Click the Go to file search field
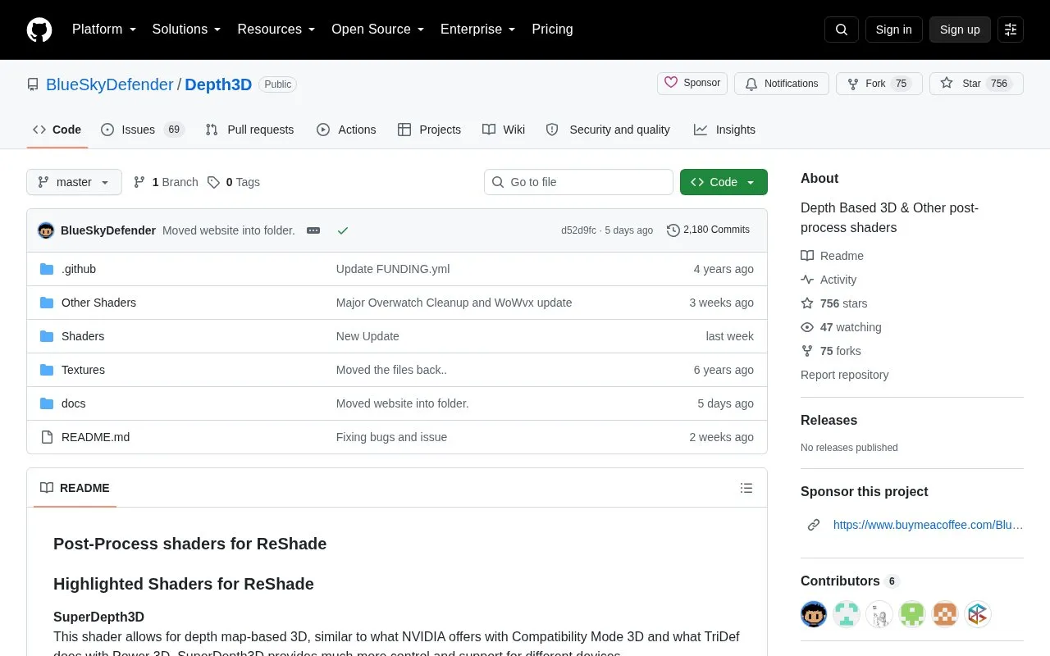The image size is (1050, 656). [578, 182]
